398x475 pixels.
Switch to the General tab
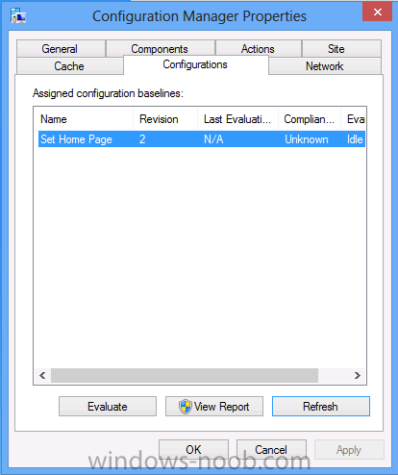click(x=61, y=49)
